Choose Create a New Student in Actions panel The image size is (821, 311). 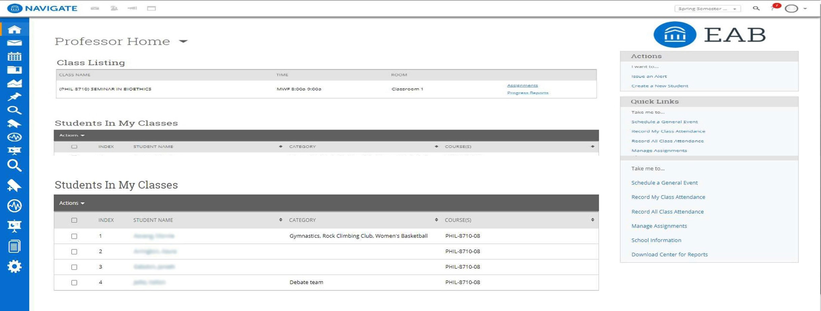pyautogui.click(x=659, y=86)
